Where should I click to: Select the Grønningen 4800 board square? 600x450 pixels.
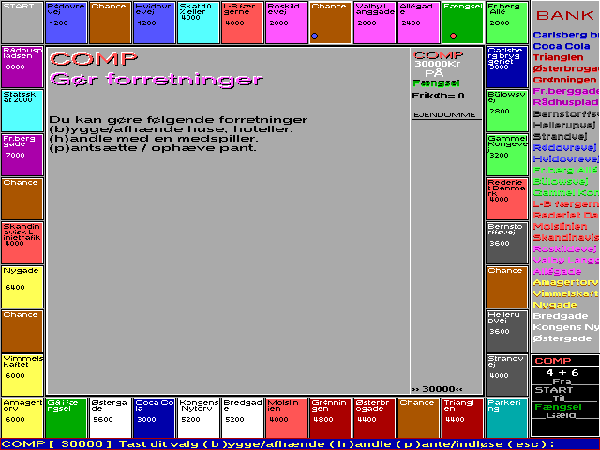[x=330, y=418]
